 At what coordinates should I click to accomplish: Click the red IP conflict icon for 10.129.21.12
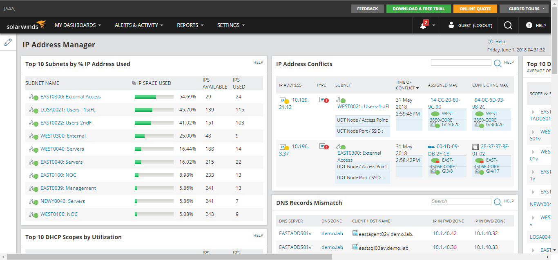(324, 100)
